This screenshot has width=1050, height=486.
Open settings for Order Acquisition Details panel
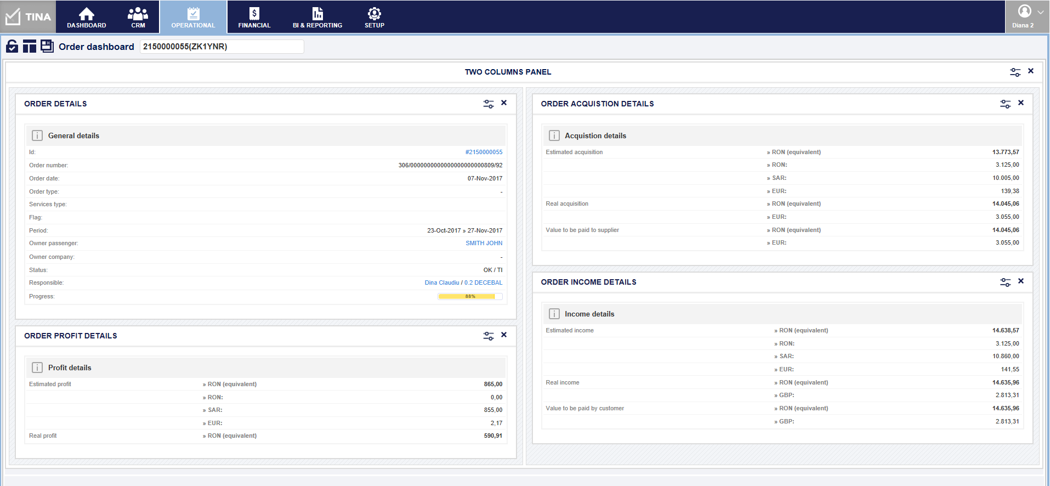tap(1005, 104)
